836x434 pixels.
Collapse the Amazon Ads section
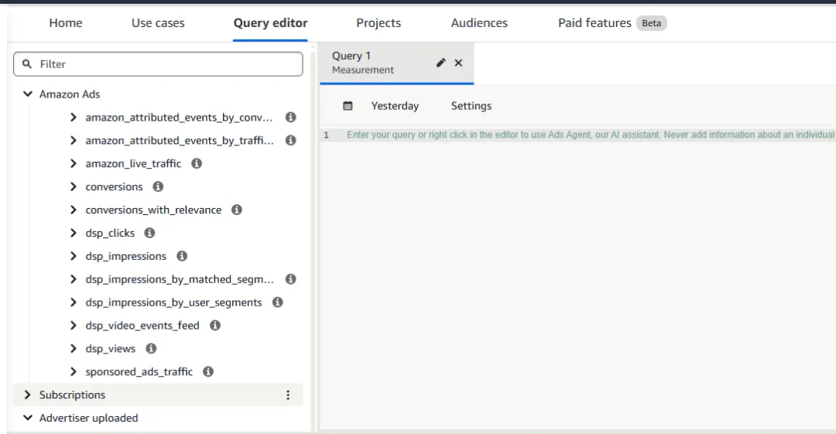point(28,94)
